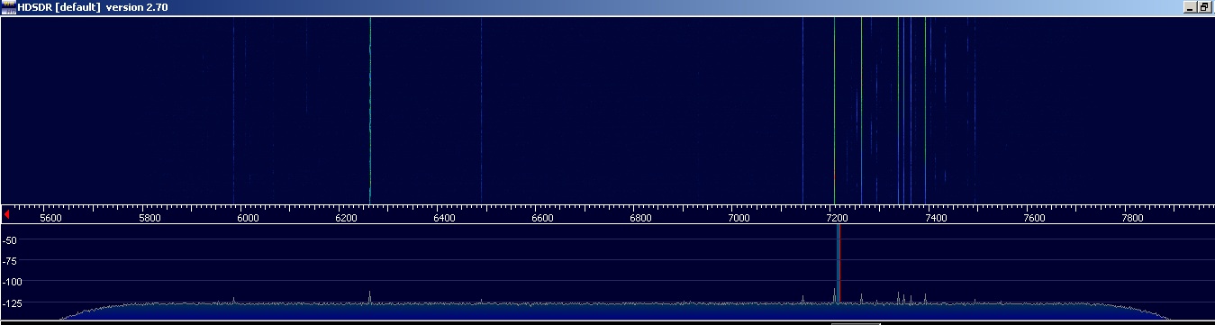The height and width of the screenshot is (325, 1215).
Task: Click the 6400 tick on frequency scale
Action: point(444,218)
